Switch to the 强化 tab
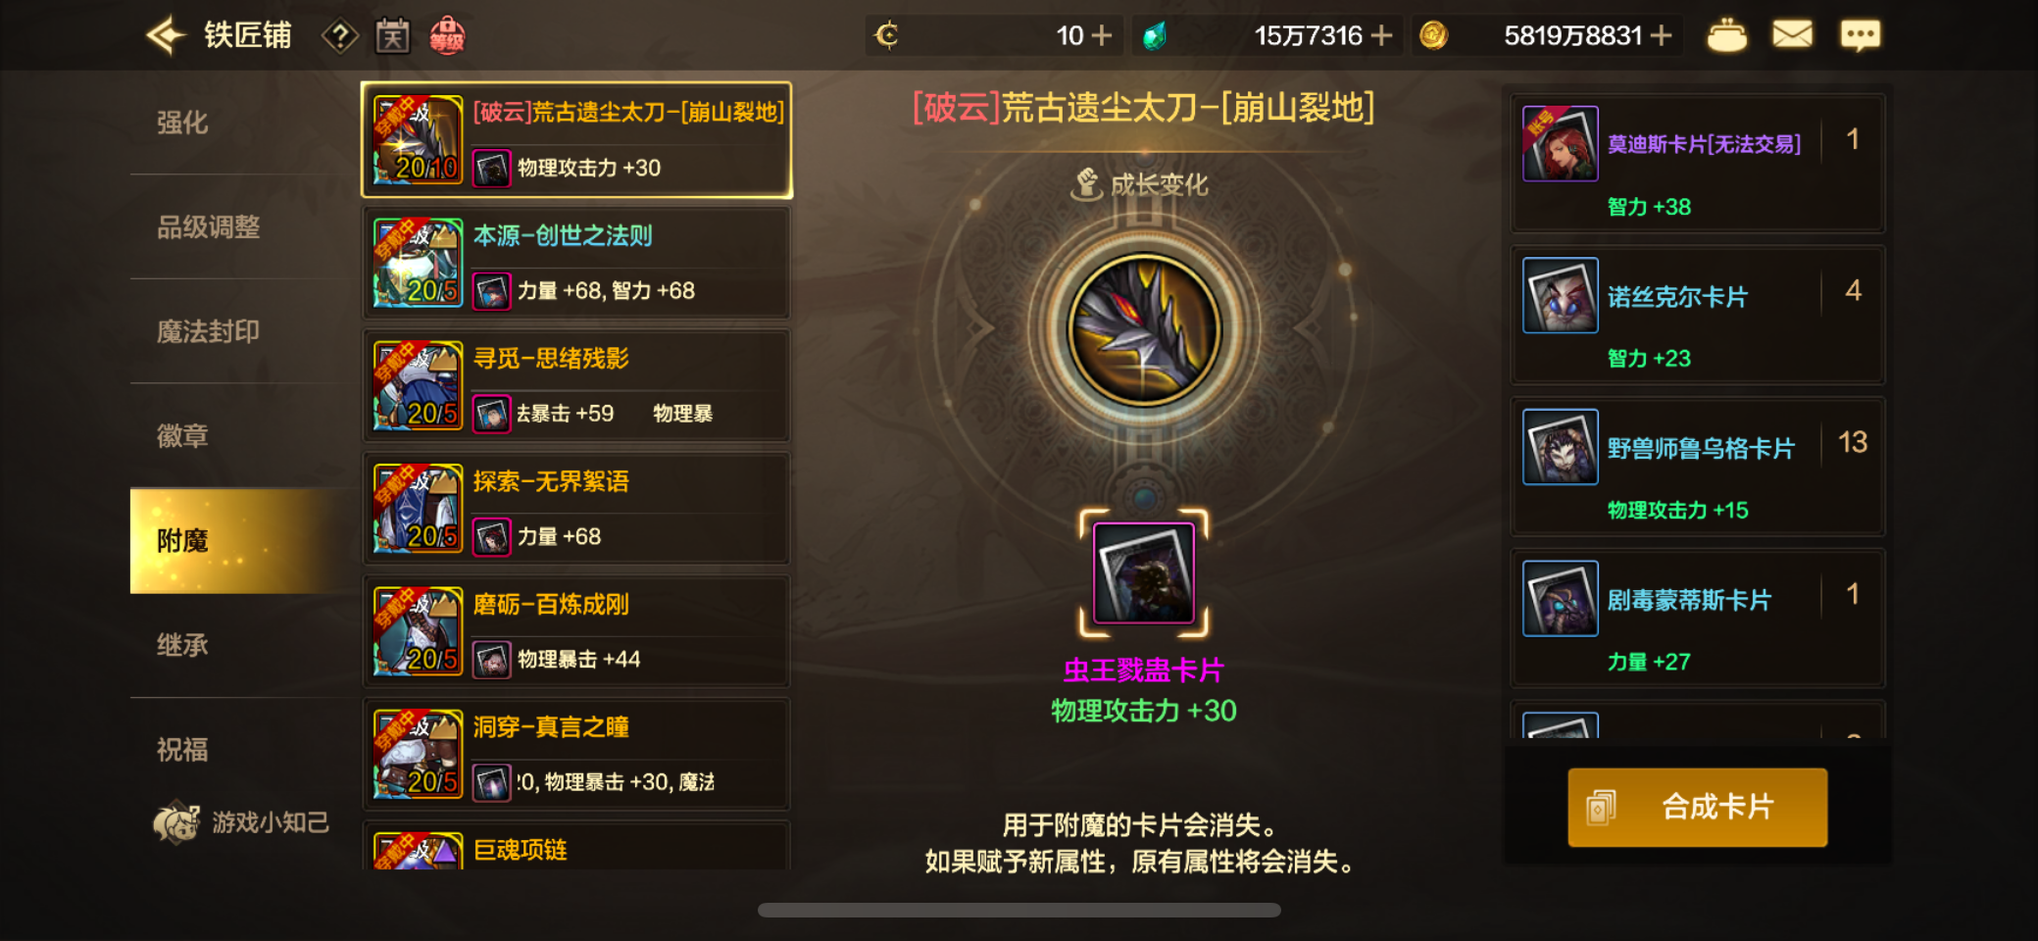2038x941 pixels. pos(182,123)
